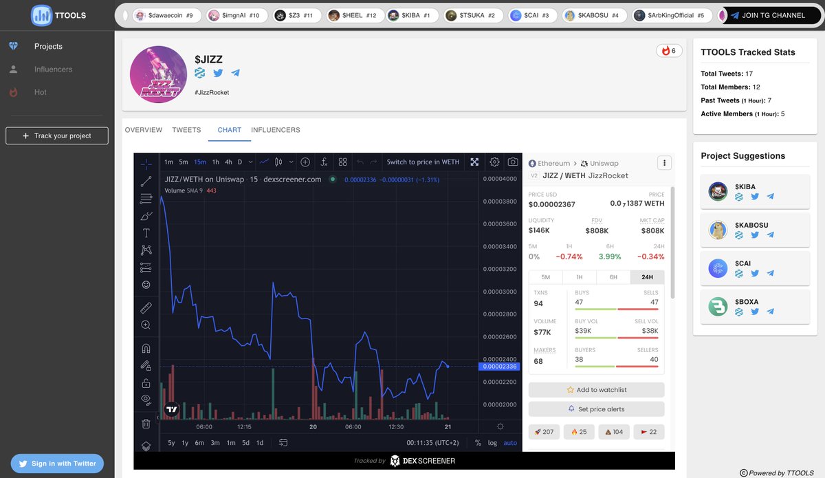Viewport: 825px width, 478px height.
Task: Click the candlestick chart style icon
Action: click(278, 162)
